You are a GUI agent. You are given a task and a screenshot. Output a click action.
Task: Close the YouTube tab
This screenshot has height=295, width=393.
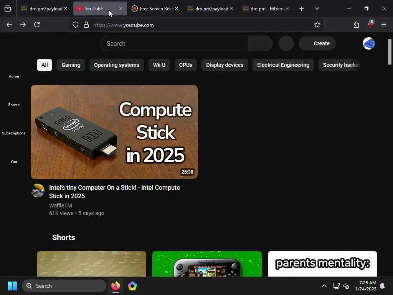pos(121,8)
